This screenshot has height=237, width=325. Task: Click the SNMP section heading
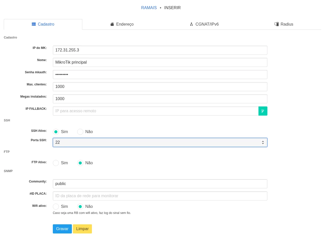[8, 171]
